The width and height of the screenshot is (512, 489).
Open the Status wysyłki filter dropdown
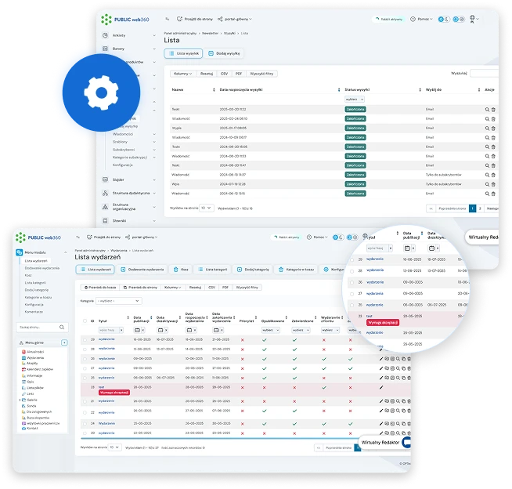pyautogui.click(x=355, y=100)
